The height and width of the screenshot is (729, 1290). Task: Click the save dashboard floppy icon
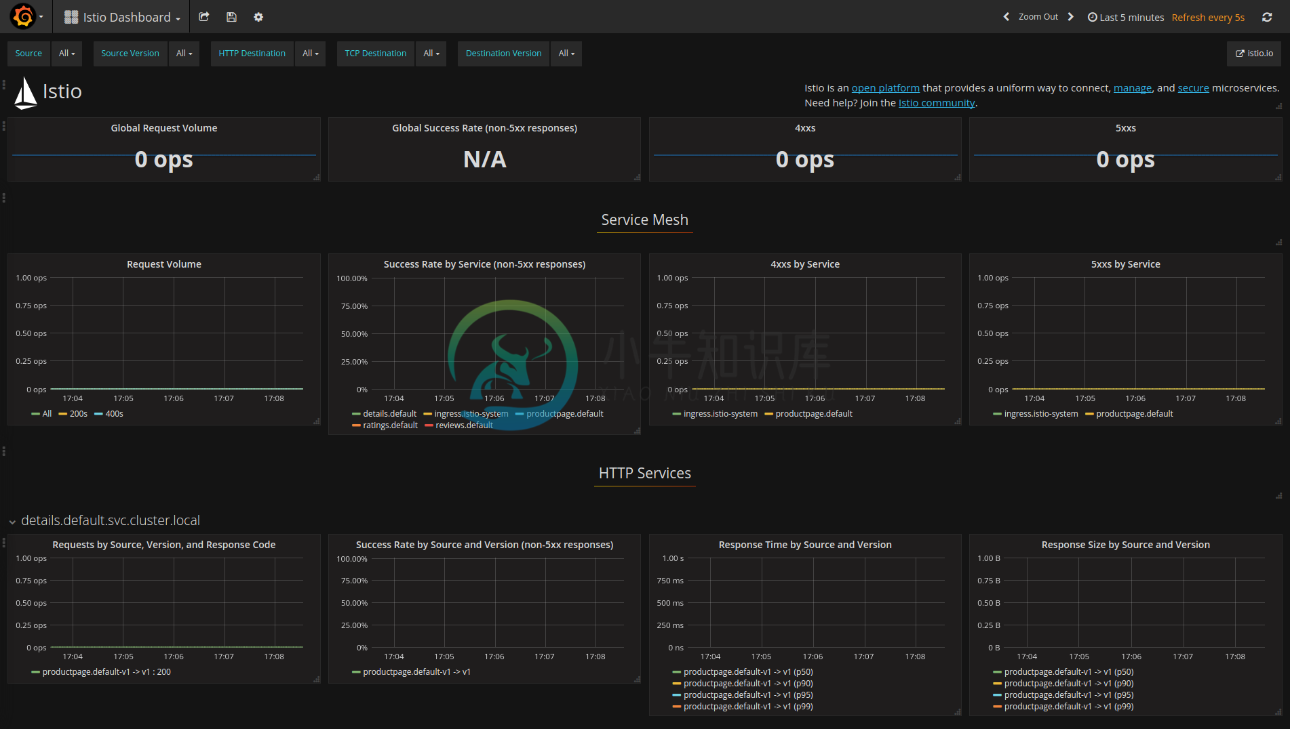coord(231,17)
